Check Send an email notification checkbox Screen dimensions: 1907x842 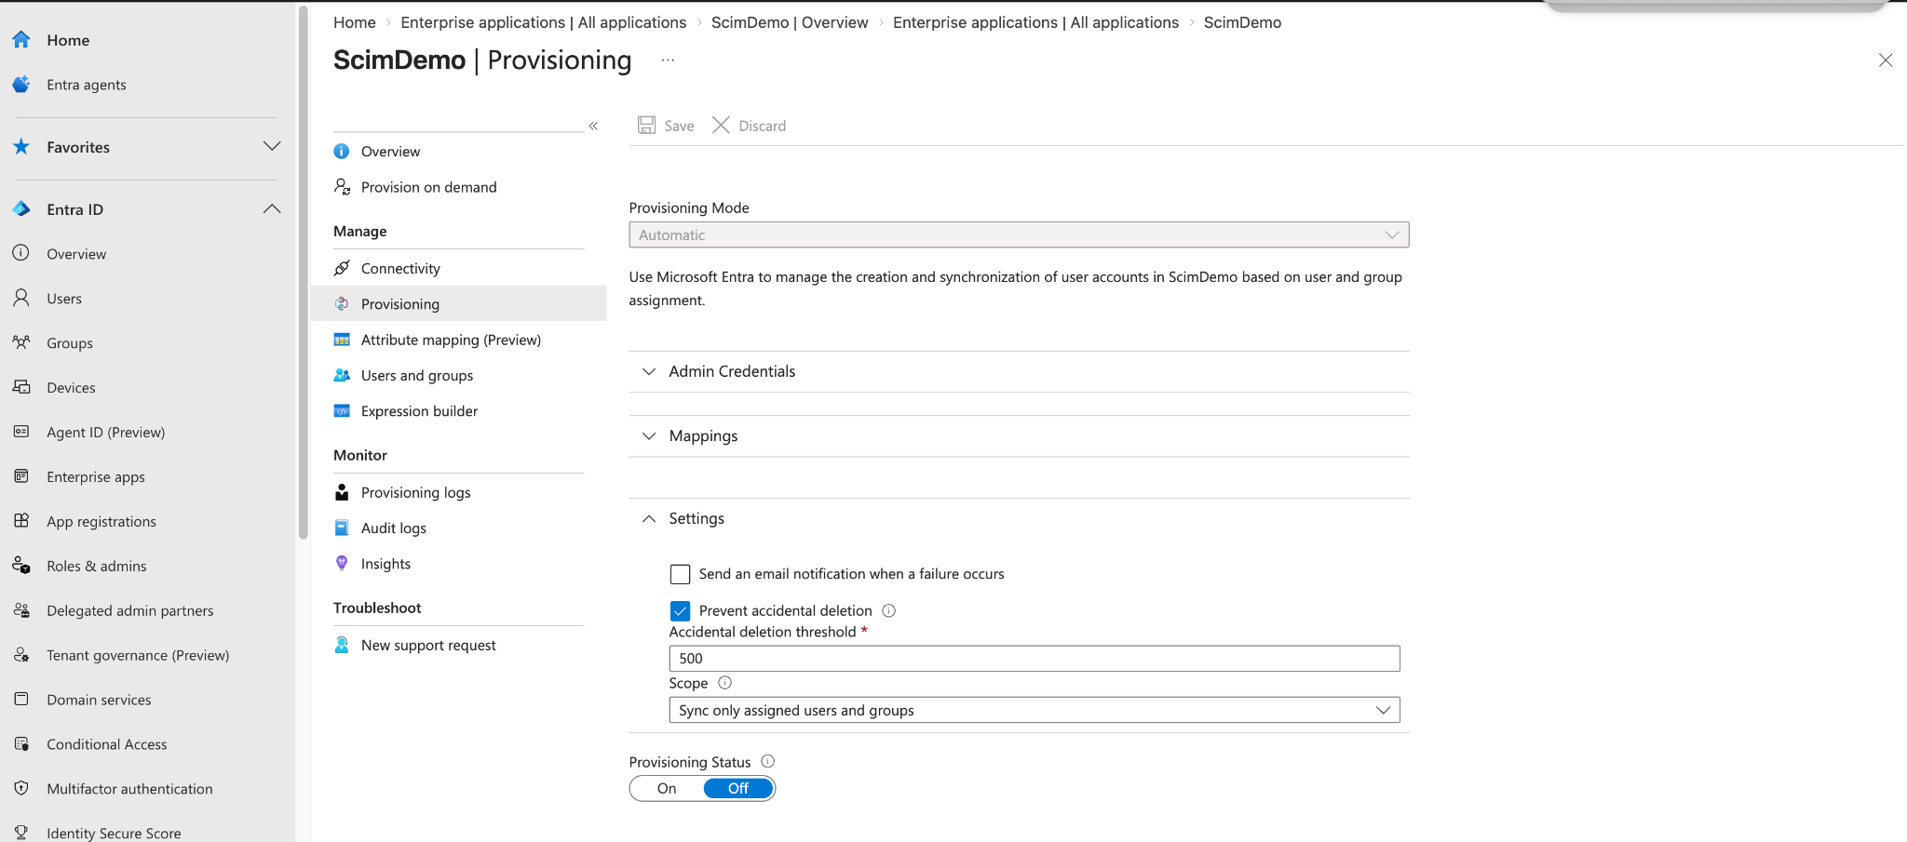680,574
